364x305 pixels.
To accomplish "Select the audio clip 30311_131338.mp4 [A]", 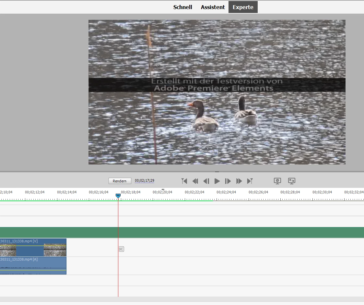I will 33,265.
